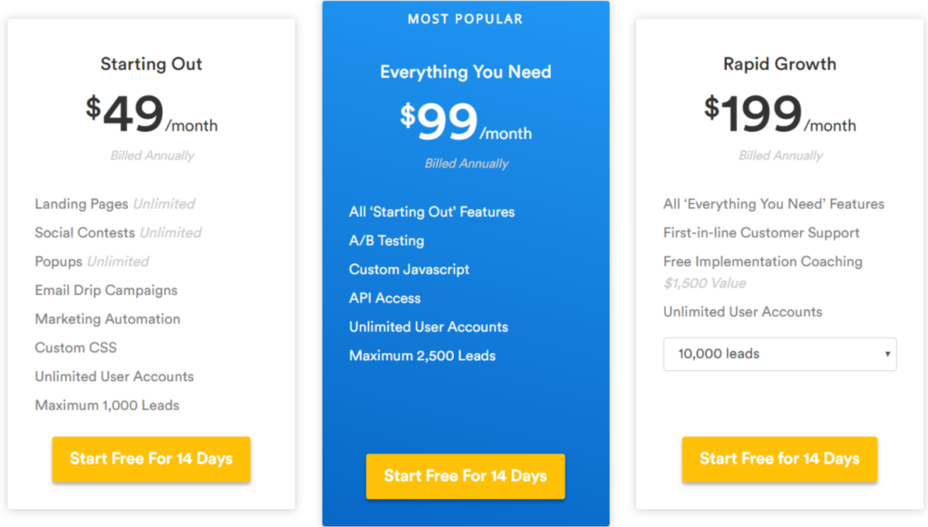
Task: Click First-in-line Customer Support feature
Action: [x=761, y=233]
